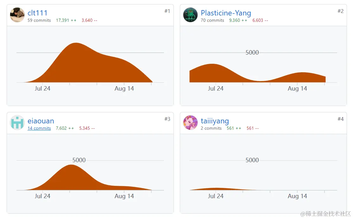Viewport: 353px width, 219px height.
Task: Click taiiiyang's anime avatar
Action: click(x=190, y=122)
